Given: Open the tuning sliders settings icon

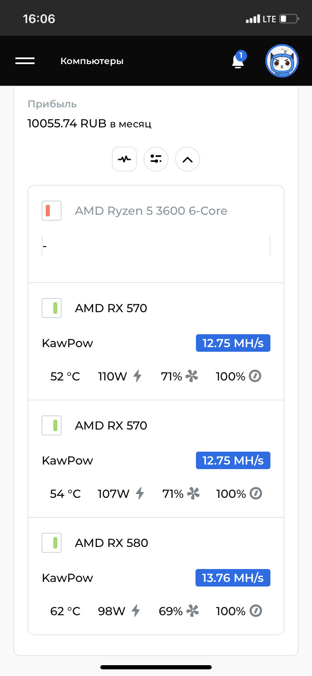Looking at the screenshot, I should click(x=156, y=159).
